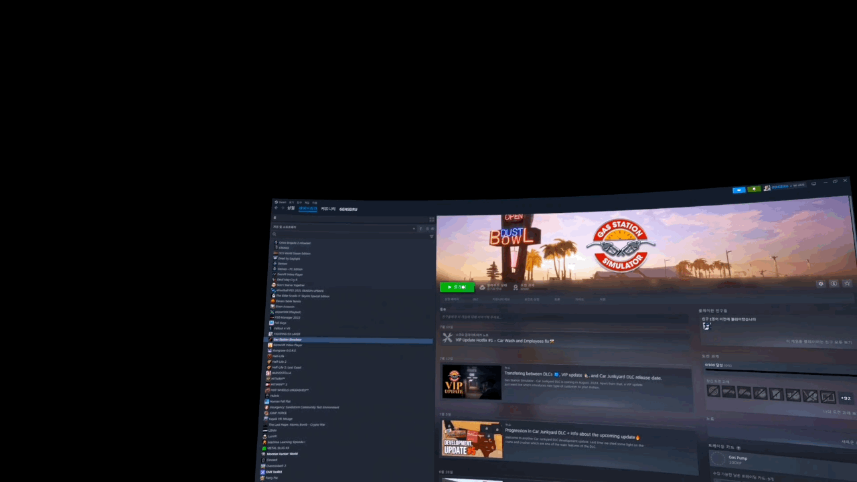This screenshot has width=857, height=482.
Task: Select Devil May Cry 5 in the list
Action: point(287,280)
